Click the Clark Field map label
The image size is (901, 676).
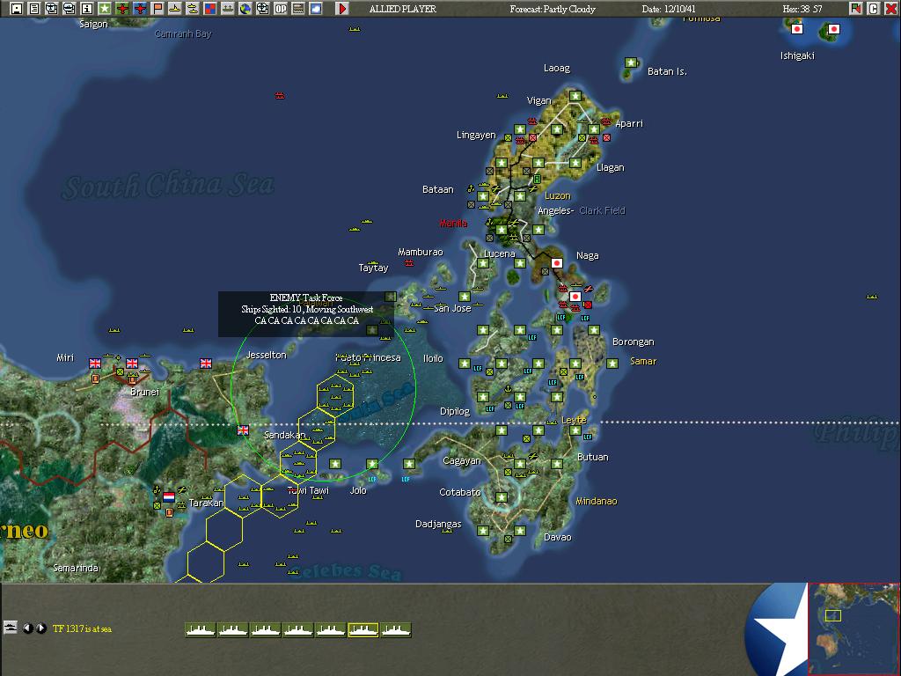click(602, 210)
